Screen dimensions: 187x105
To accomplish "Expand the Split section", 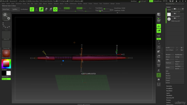I will 167,71.
